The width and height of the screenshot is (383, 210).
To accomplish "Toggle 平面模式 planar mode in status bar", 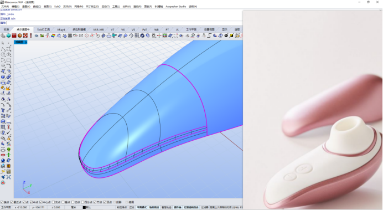I will click(x=142, y=208).
